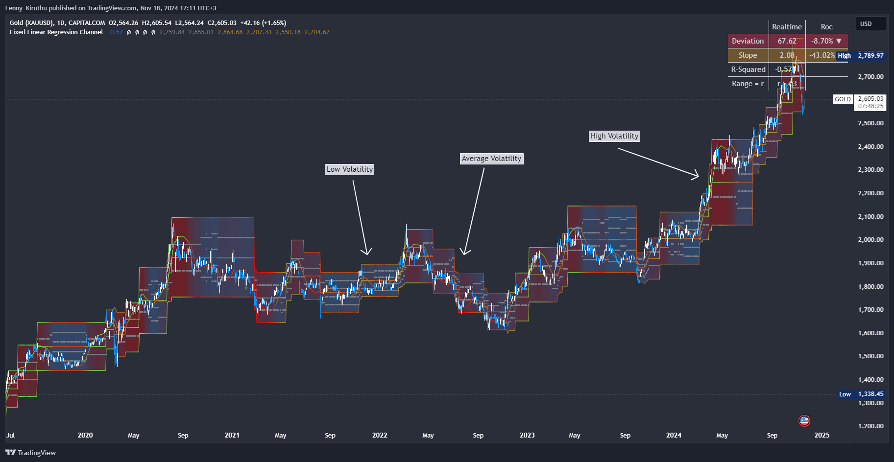Click the Slope value 2.08

click(x=787, y=55)
